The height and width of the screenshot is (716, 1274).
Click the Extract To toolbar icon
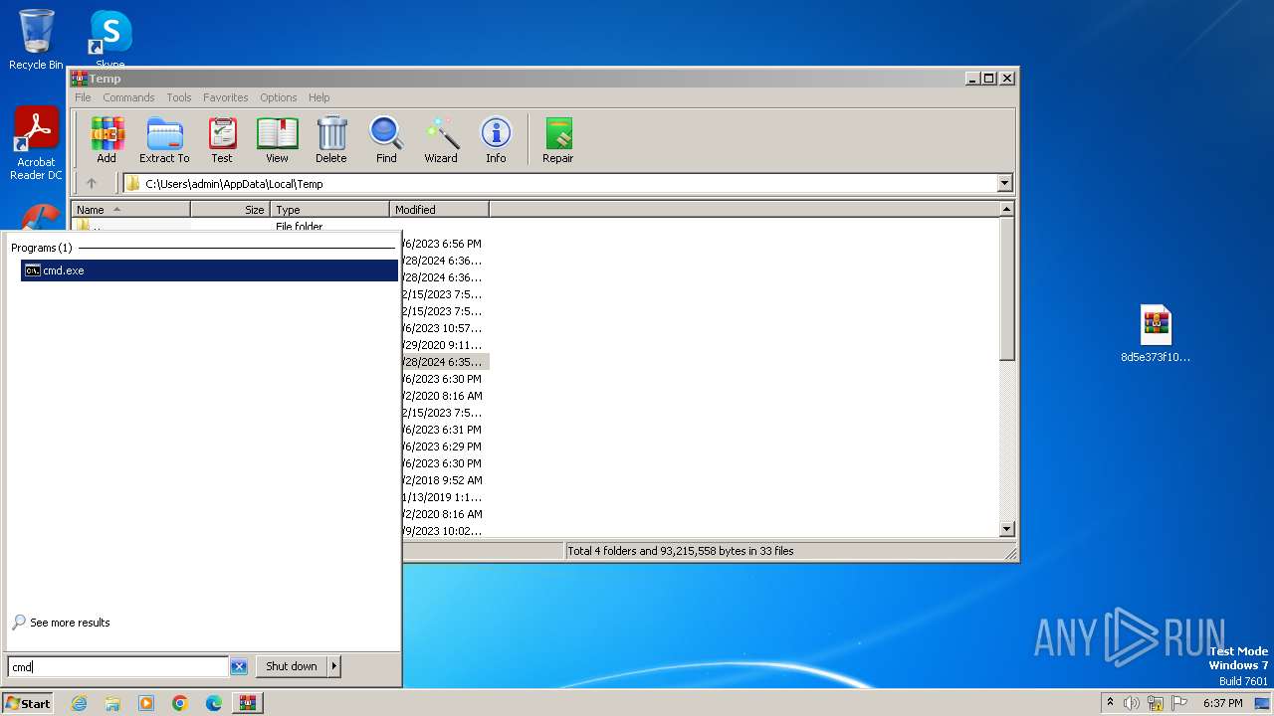(x=164, y=139)
